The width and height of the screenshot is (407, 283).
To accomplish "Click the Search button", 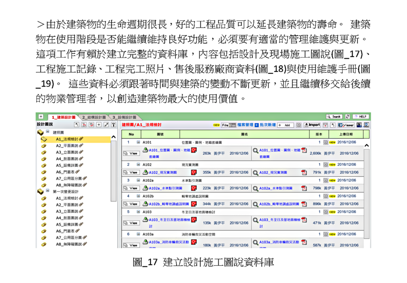I will pyautogui.click(x=334, y=117).
